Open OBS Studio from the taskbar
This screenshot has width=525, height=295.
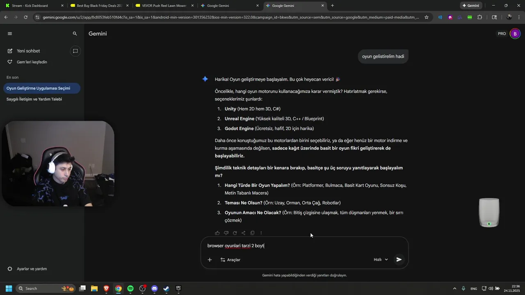tap(142, 288)
